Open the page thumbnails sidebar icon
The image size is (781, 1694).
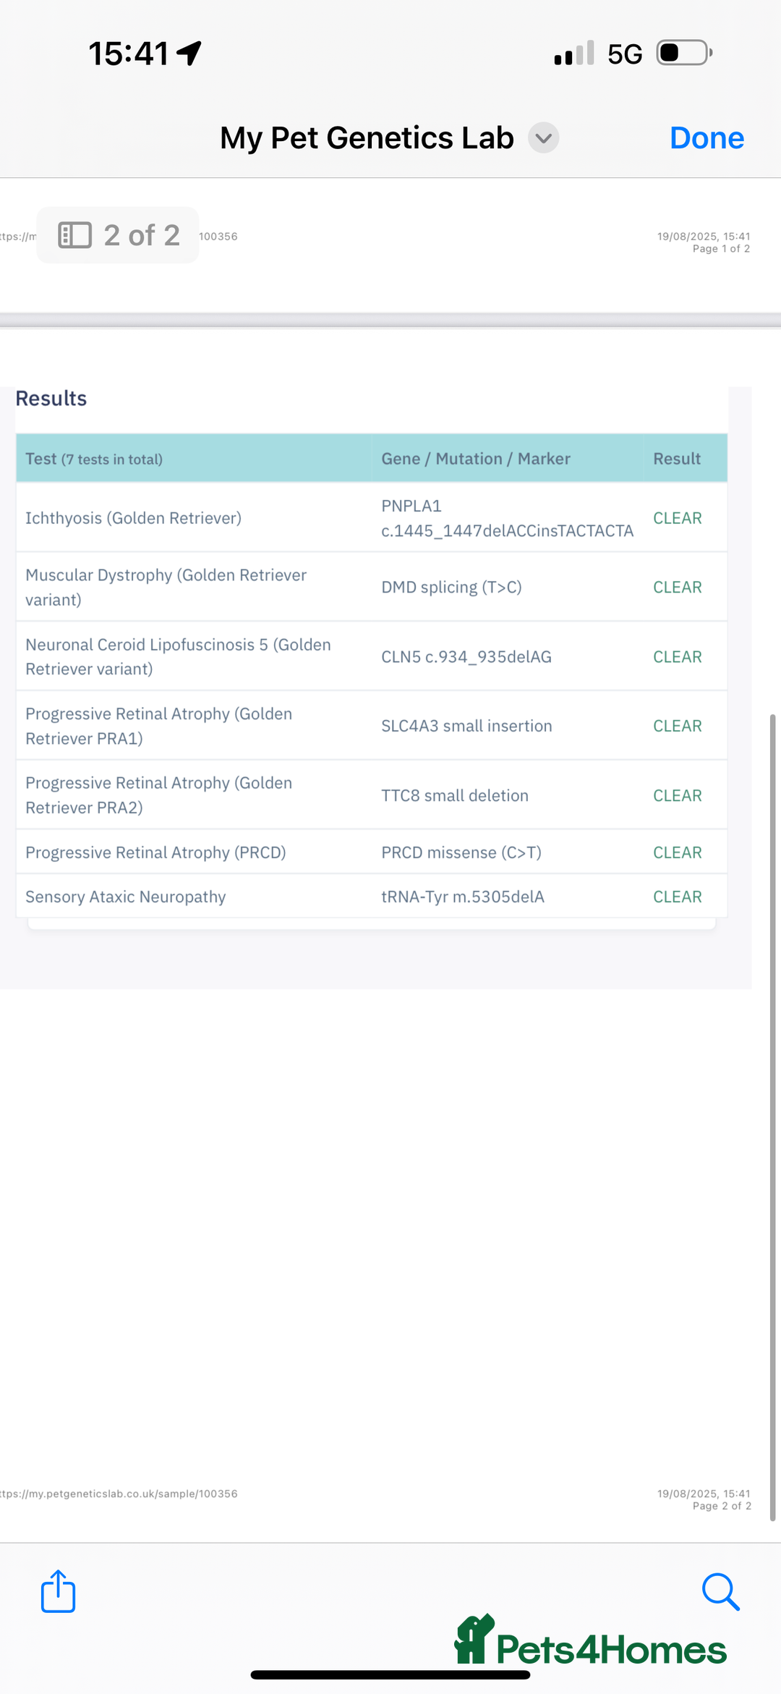point(74,235)
